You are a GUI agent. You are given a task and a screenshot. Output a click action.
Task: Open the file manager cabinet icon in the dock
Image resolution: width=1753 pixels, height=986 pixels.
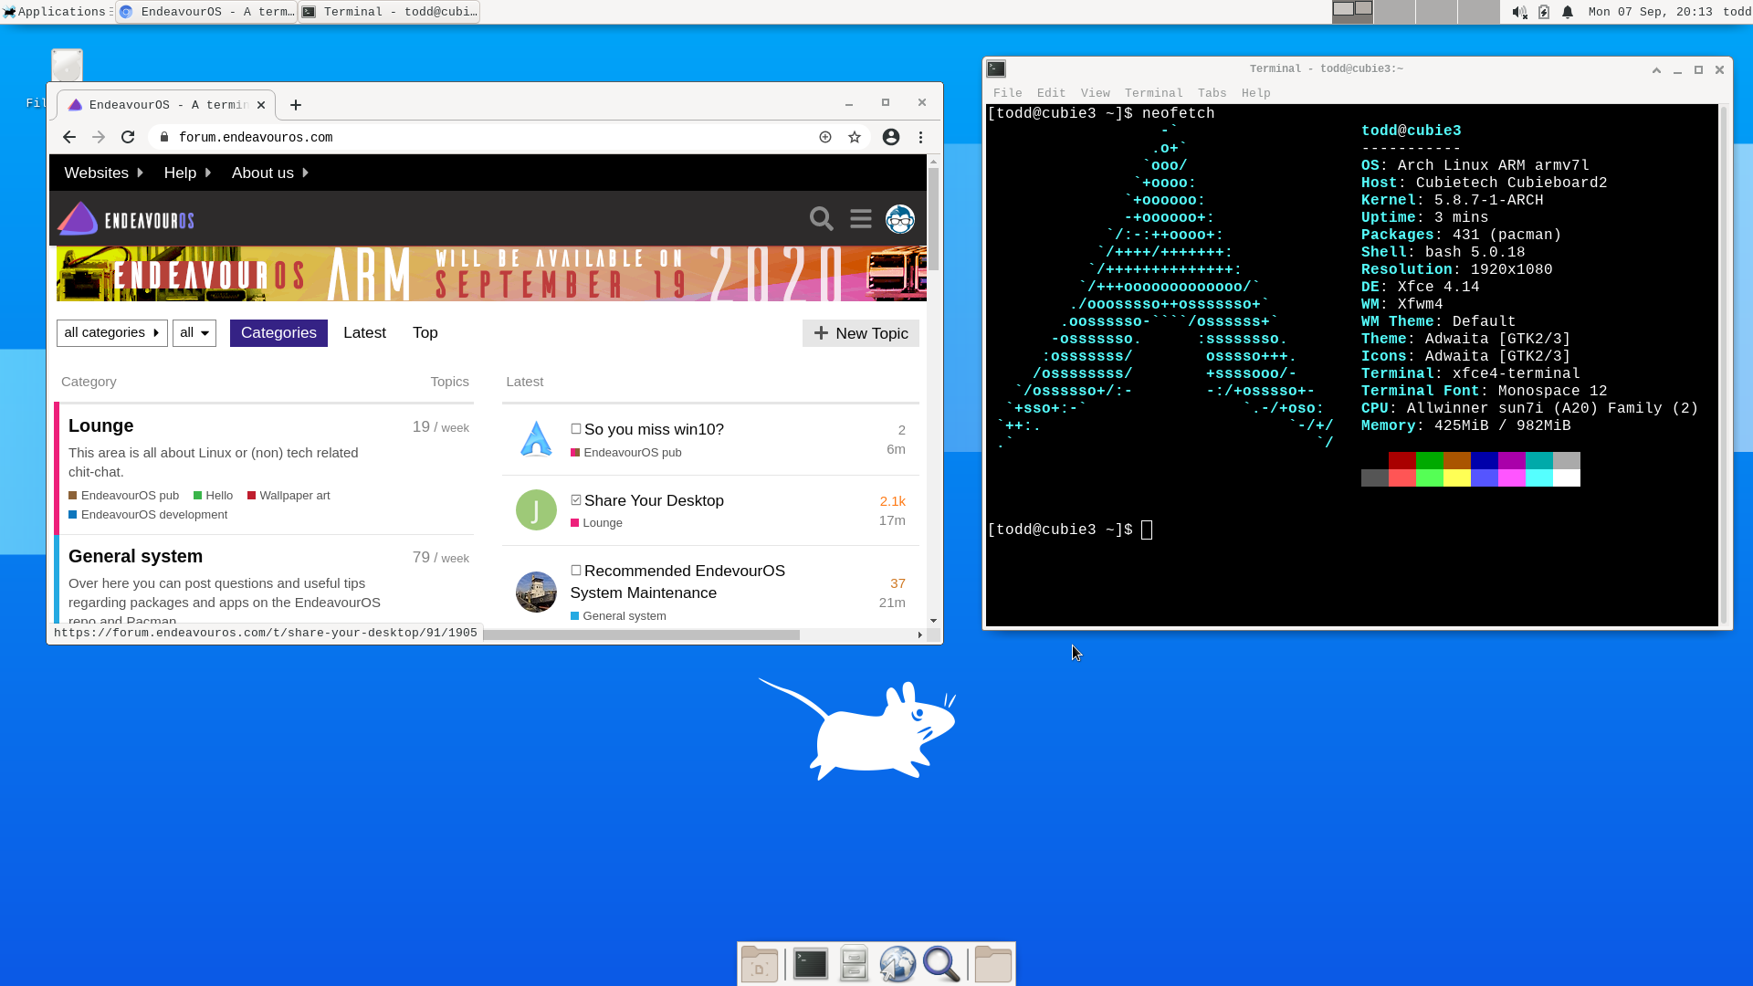tap(854, 964)
